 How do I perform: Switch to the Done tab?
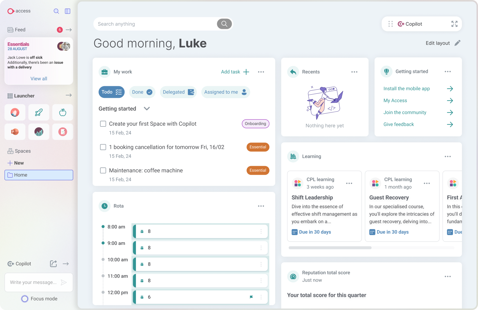click(x=142, y=92)
